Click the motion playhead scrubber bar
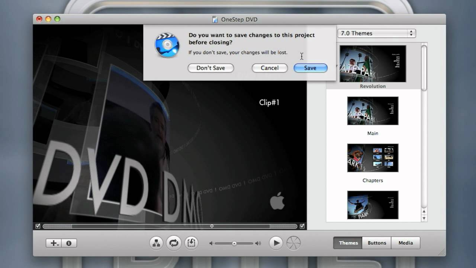The image size is (476, 268). point(170,226)
